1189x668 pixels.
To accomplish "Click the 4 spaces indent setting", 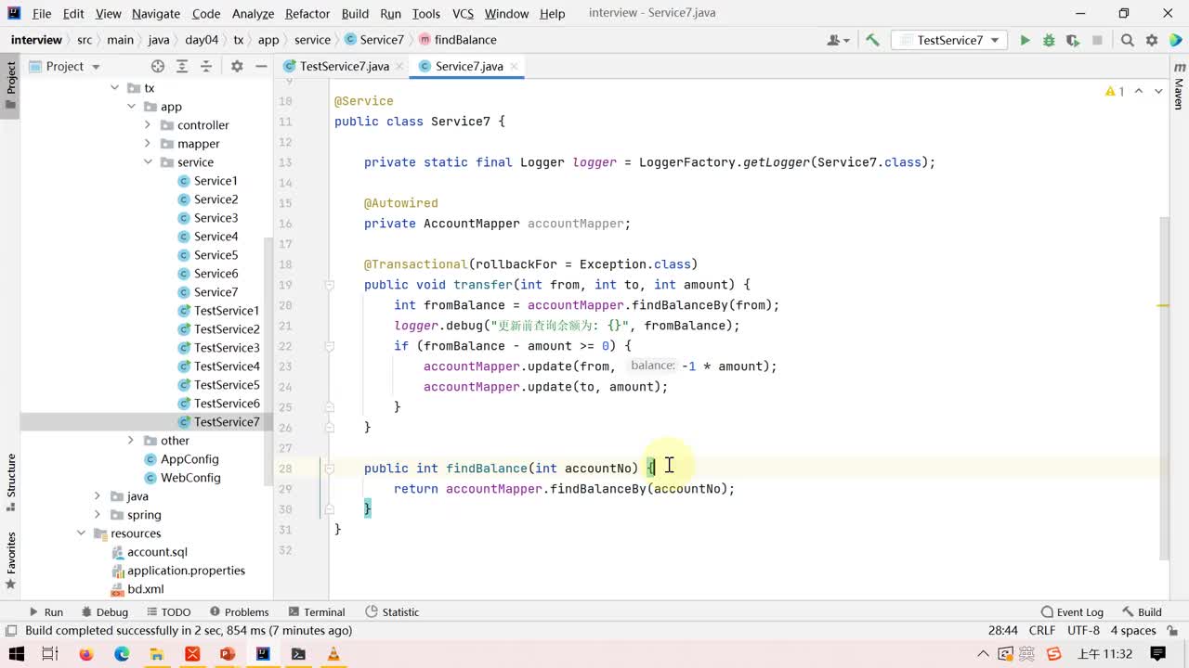I will point(1133,630).
